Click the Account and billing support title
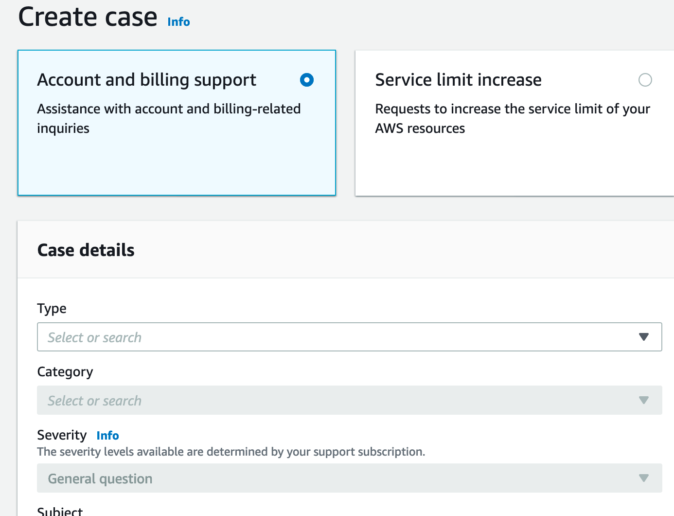The width and height of the screenshot is (674, 516). tap(147, 80)
